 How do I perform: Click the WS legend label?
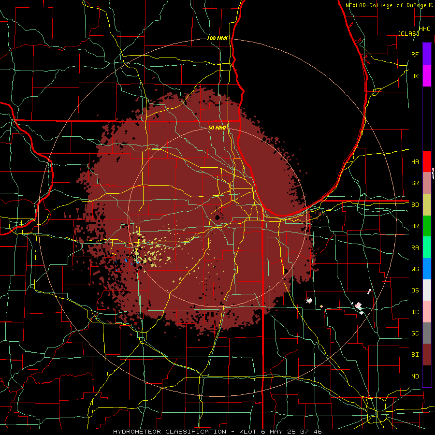[x=415, y=269]
